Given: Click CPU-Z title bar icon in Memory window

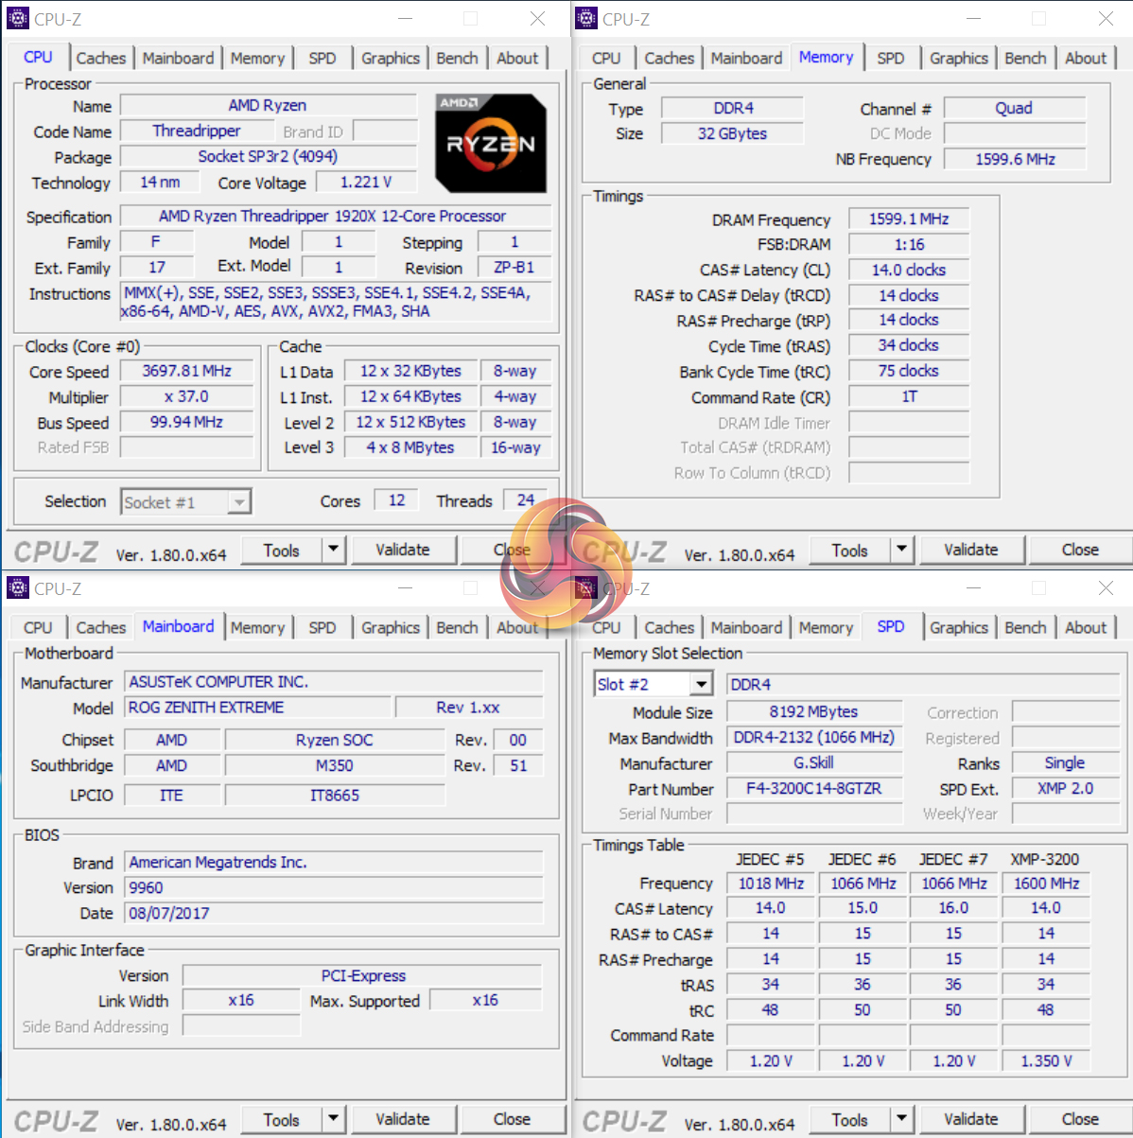Looking at the screenshot, I should click(x=586, y=19).
